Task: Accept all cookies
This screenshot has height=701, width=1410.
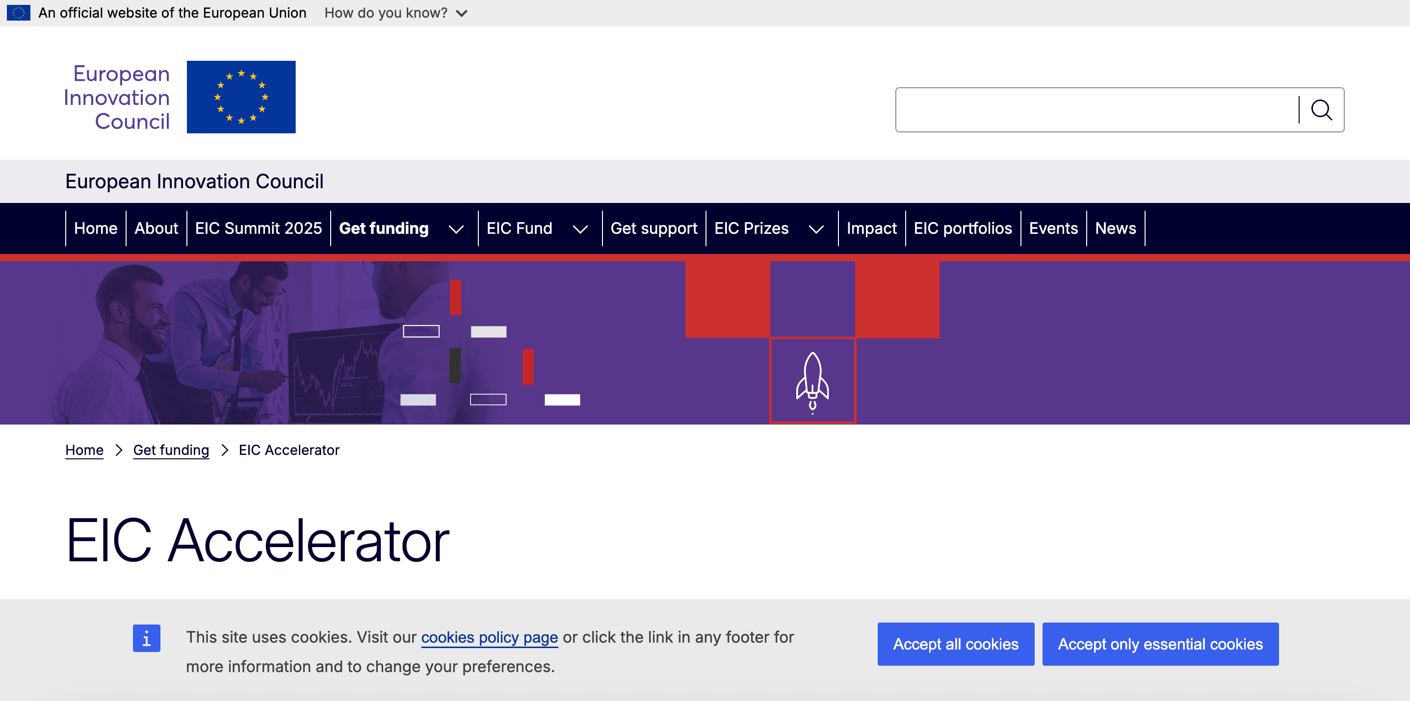Action: [x=956, y=644]
